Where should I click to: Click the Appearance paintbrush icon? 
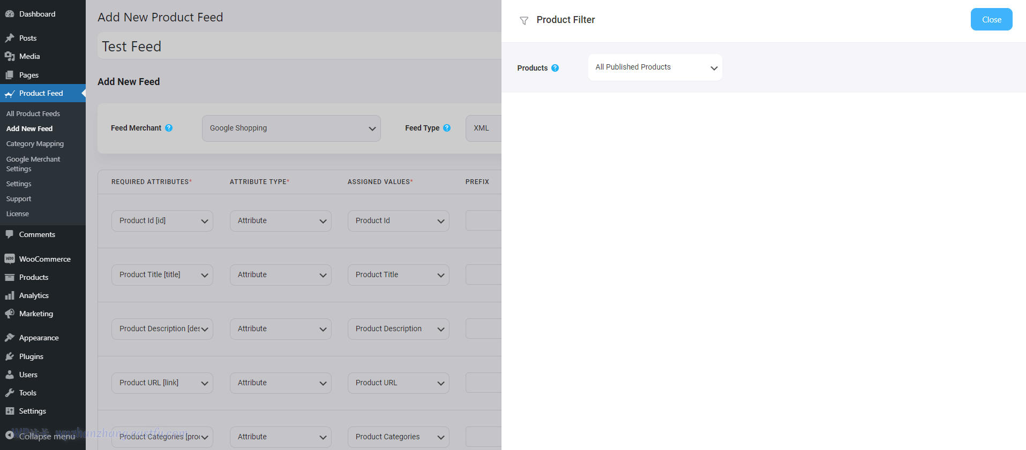point(10,338)
